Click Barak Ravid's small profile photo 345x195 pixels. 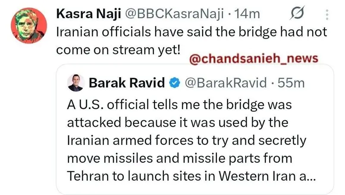point(76,83)
